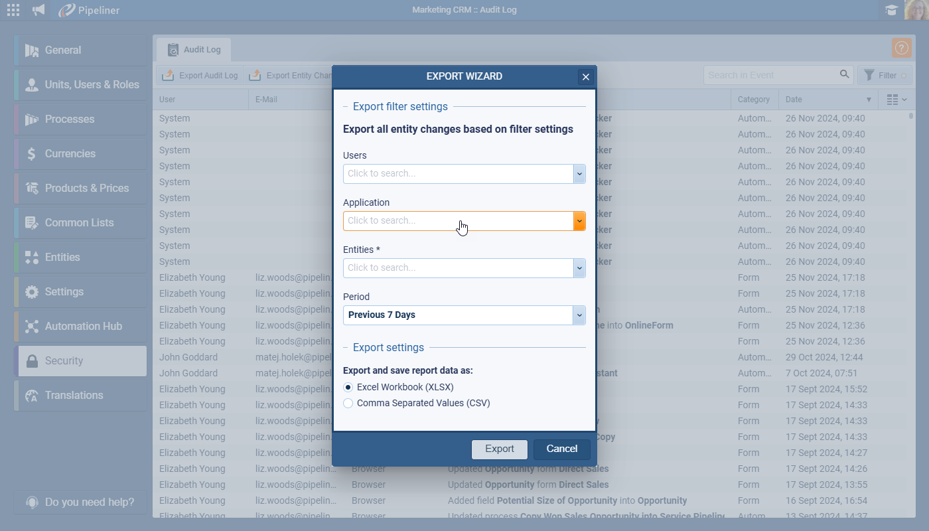Click the Filter button
Image resolution: width=929 pixels, height=531 pixels.
885,76
